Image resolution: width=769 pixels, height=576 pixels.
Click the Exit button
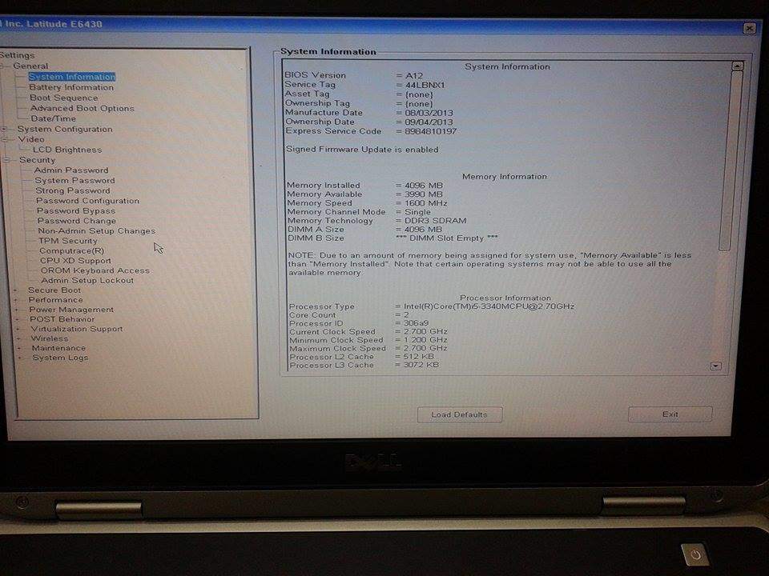click(670, 414)
